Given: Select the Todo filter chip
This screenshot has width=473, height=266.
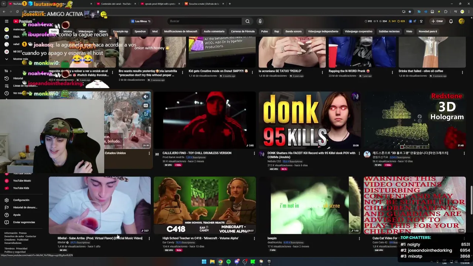Looking at the screenshot, I should (54, 31).
